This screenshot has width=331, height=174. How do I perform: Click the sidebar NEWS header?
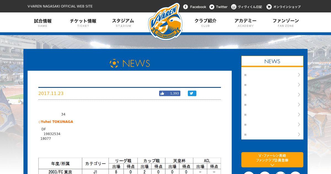click(272, 61)
